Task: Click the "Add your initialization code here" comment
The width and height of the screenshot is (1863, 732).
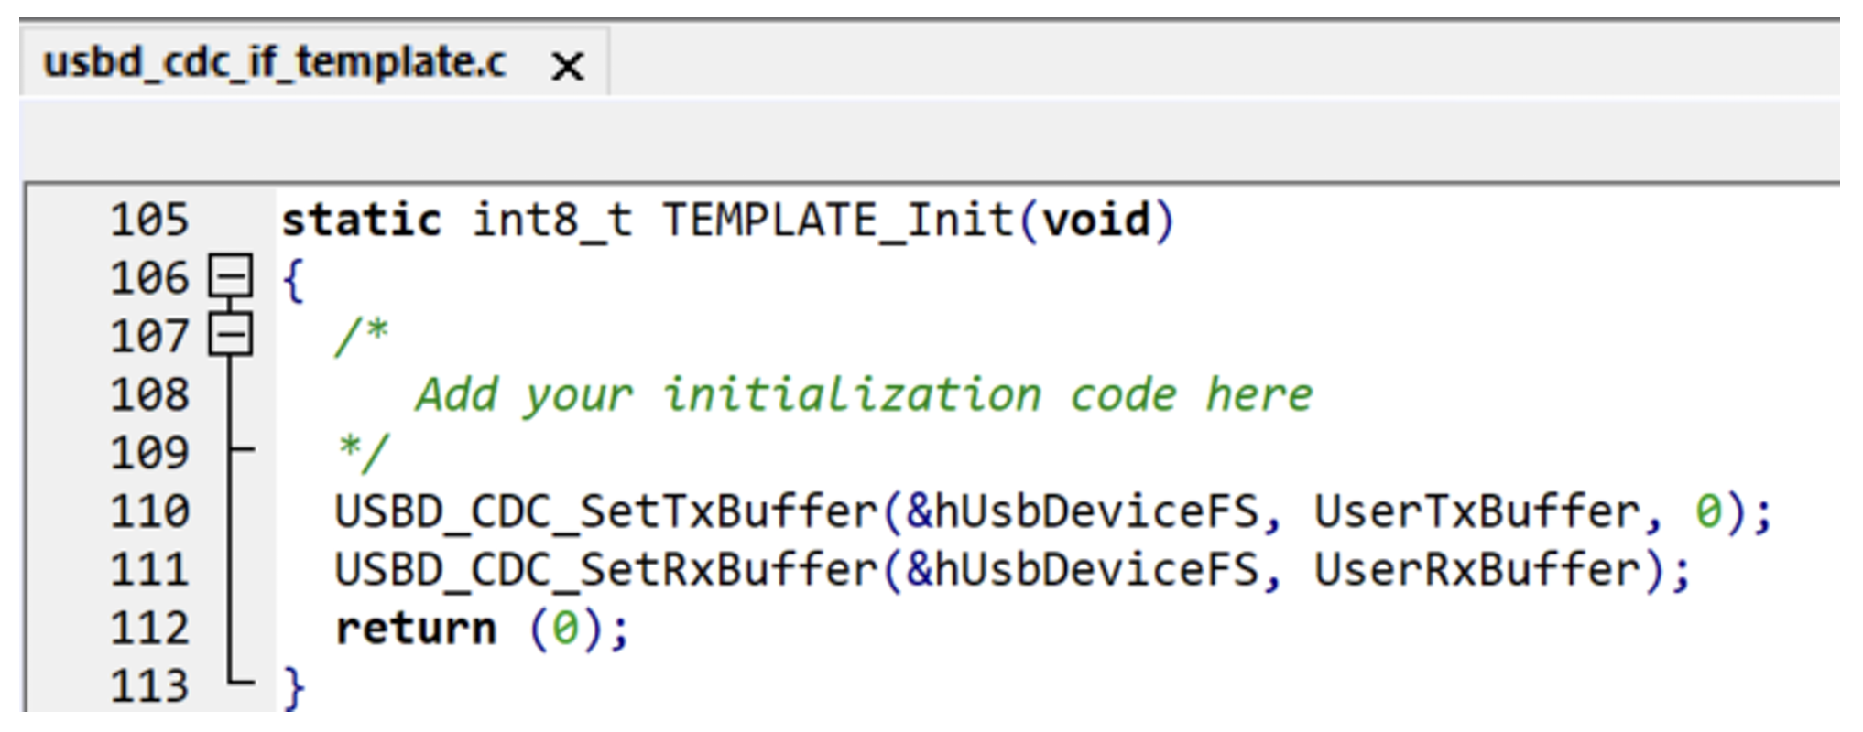Action: point(863,395)
